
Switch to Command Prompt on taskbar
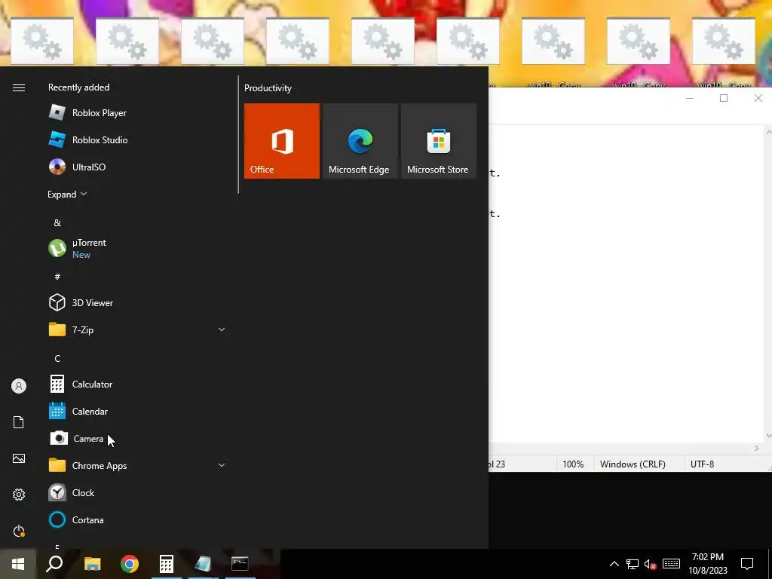pos(240,564)
